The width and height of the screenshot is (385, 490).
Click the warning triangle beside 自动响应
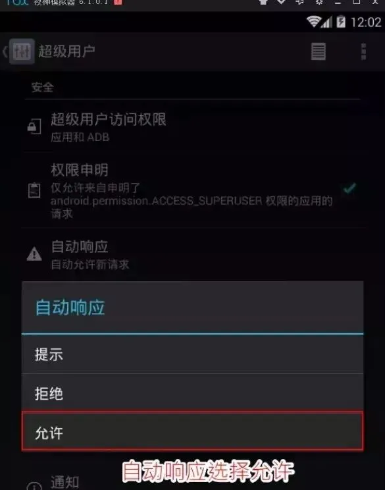34,254
